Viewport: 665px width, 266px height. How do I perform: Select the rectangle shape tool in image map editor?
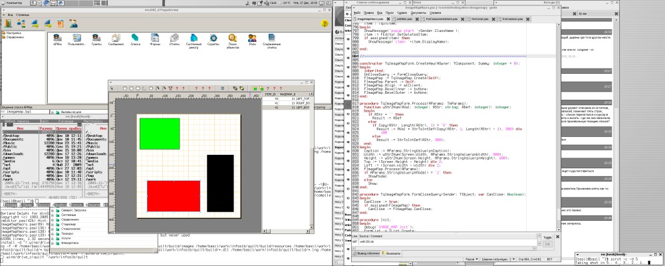tap(125, 88)
